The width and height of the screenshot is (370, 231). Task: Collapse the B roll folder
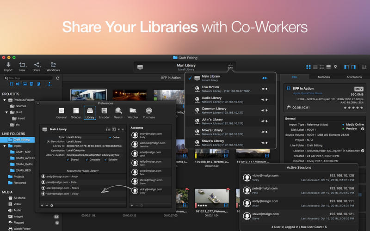click(6, 112)
